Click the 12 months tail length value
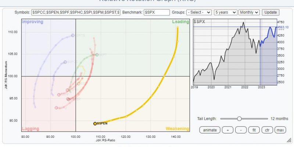294x147 pixels. pyautogui.click(x=279, y=119)
